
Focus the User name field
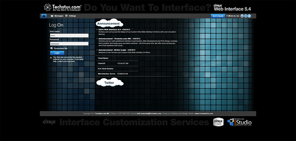coord(69,35)
